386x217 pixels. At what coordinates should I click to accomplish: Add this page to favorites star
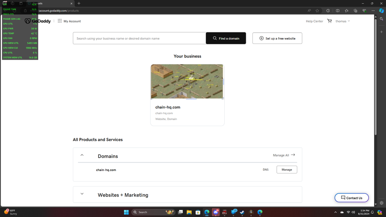(x=317, y=10)
